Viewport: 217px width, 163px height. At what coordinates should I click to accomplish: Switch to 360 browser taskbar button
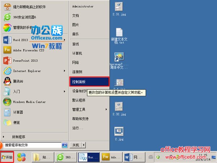click(66, 157)
